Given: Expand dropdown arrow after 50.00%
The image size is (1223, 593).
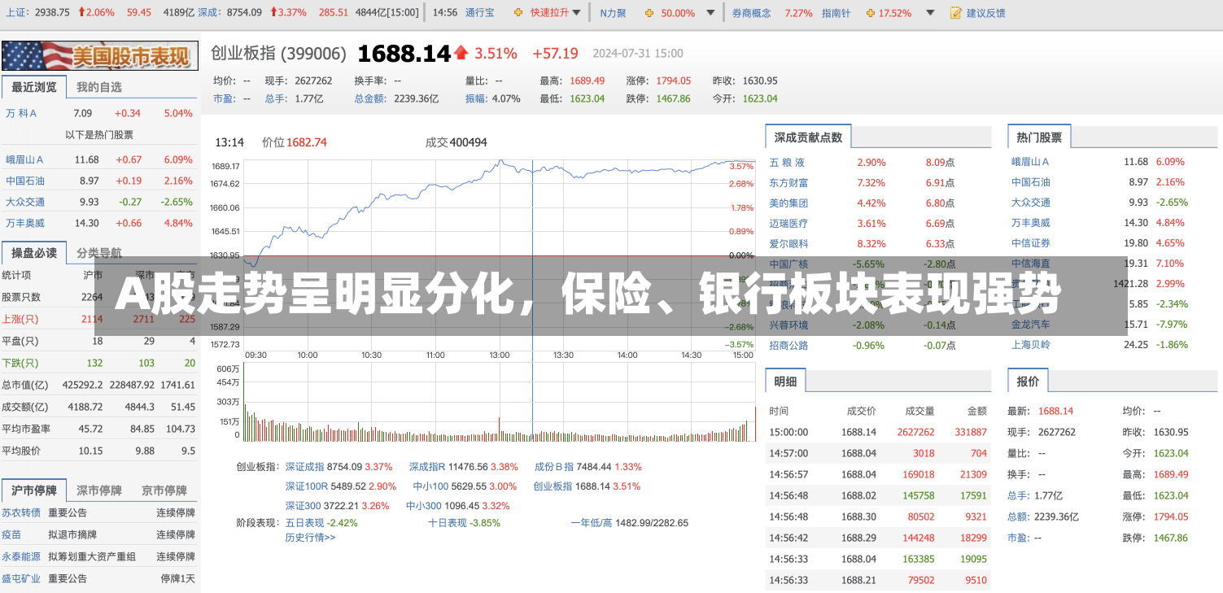Looking at the screenshot, I should click(x=710, y=13).
